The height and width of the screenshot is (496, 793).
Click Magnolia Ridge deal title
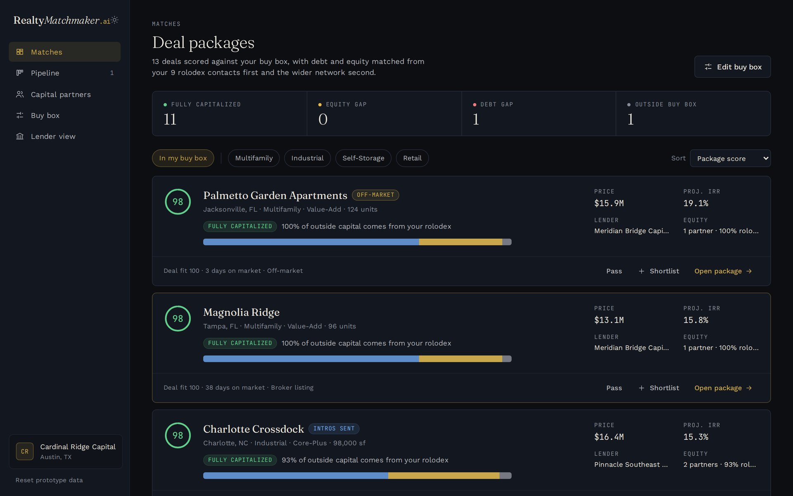(x=241, y=312)
